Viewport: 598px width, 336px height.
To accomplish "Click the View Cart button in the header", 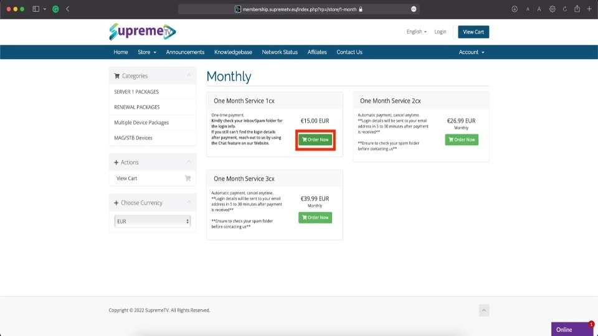I will pos(473,32).
